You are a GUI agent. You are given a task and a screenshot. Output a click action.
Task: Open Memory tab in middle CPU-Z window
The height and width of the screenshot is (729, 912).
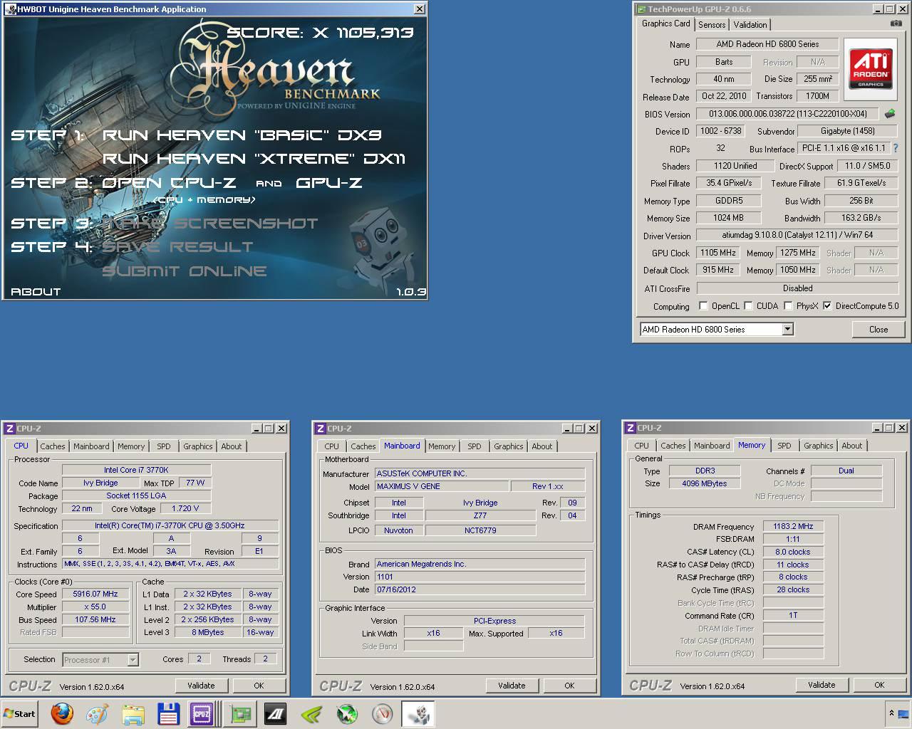[442, 446]
